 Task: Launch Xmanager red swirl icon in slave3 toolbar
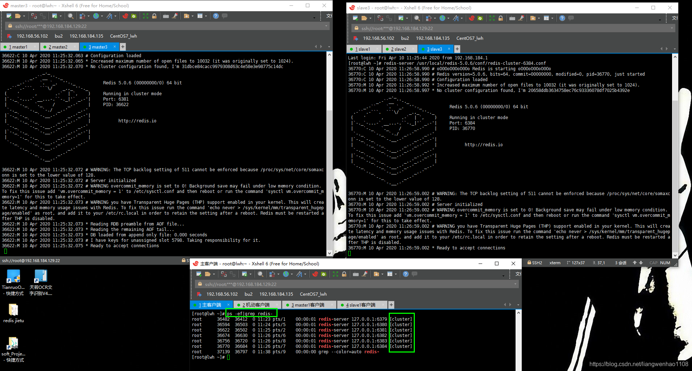click(472, 18)
